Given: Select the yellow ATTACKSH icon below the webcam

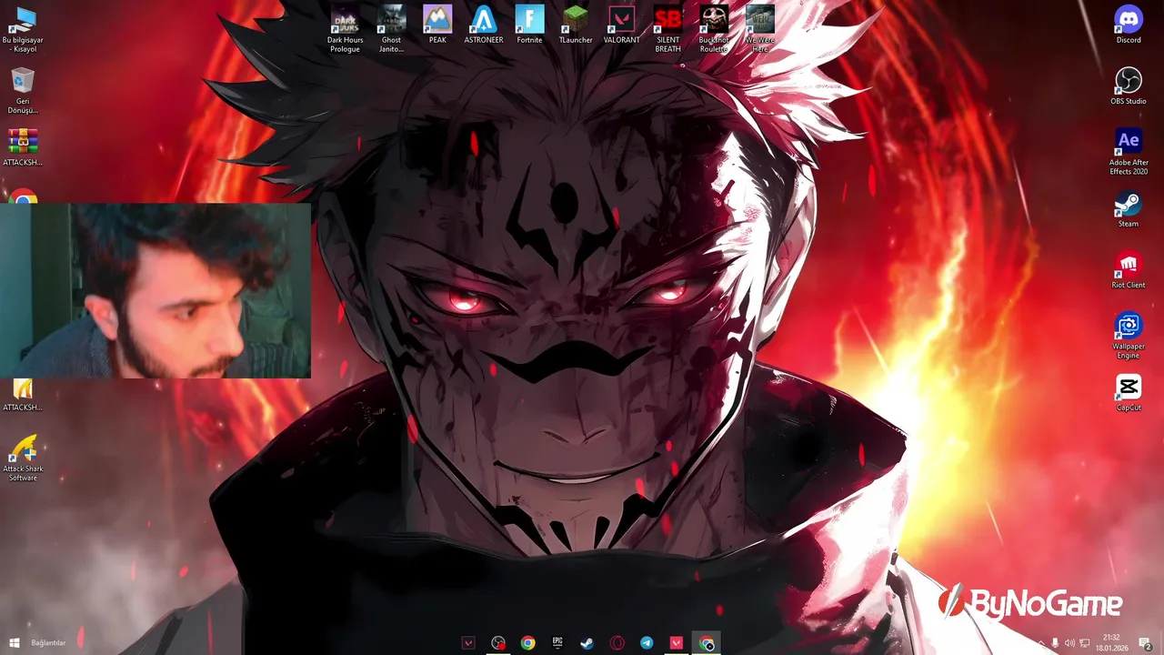Looking at the screenshot, I should [x=23, y=396].
